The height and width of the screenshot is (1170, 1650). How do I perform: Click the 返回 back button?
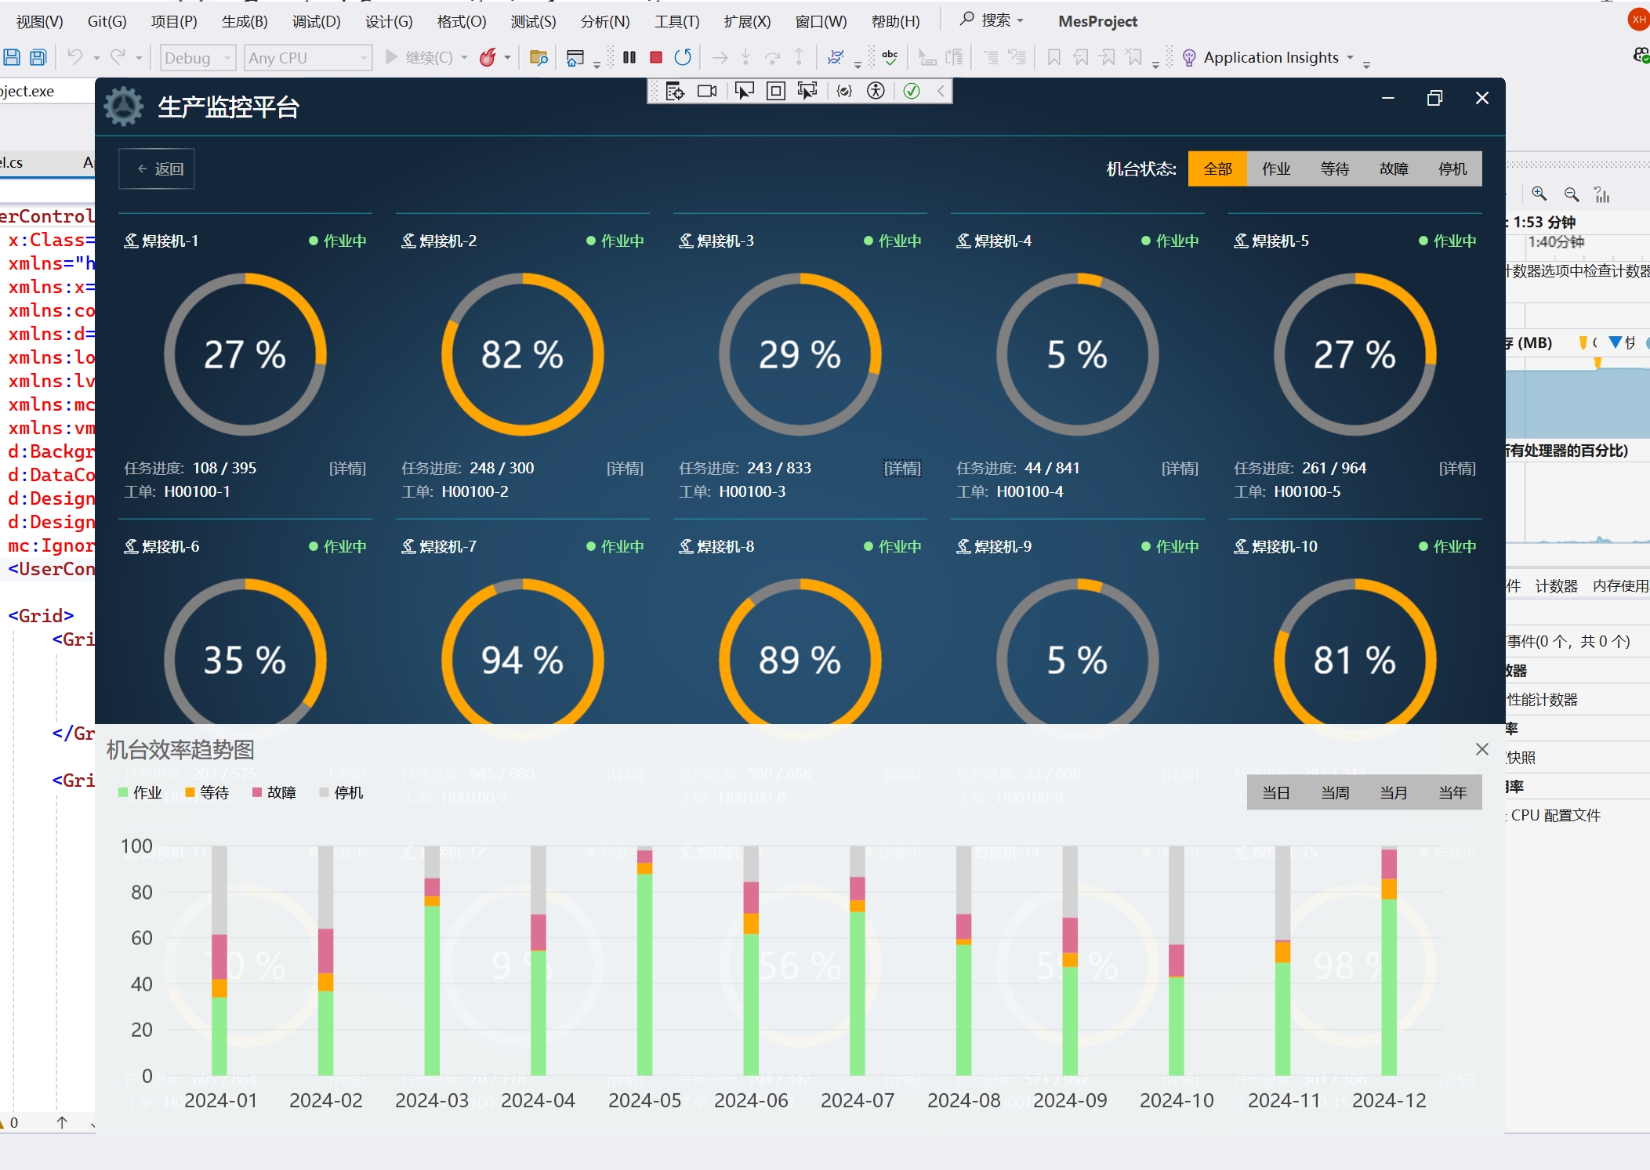[x=157, y=168]
